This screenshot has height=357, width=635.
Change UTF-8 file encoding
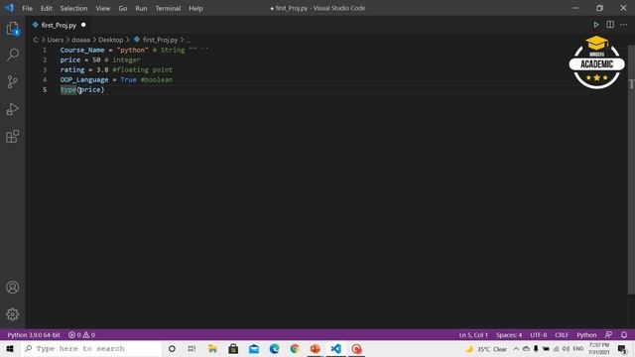click(538, 335)
